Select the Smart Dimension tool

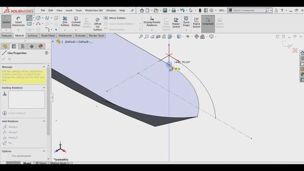point(19,21)
